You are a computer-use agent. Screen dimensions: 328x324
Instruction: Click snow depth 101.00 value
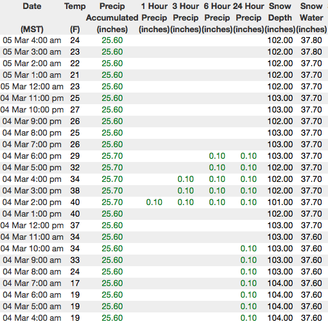(280, 203)
